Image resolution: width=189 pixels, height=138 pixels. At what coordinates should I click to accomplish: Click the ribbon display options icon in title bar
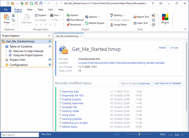(x=161, y=3)
